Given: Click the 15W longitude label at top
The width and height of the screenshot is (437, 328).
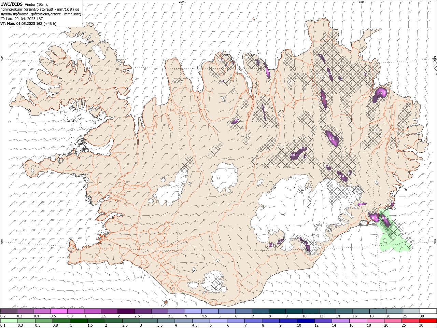Looking at the screenshot, I should click(x=362, y=2).
